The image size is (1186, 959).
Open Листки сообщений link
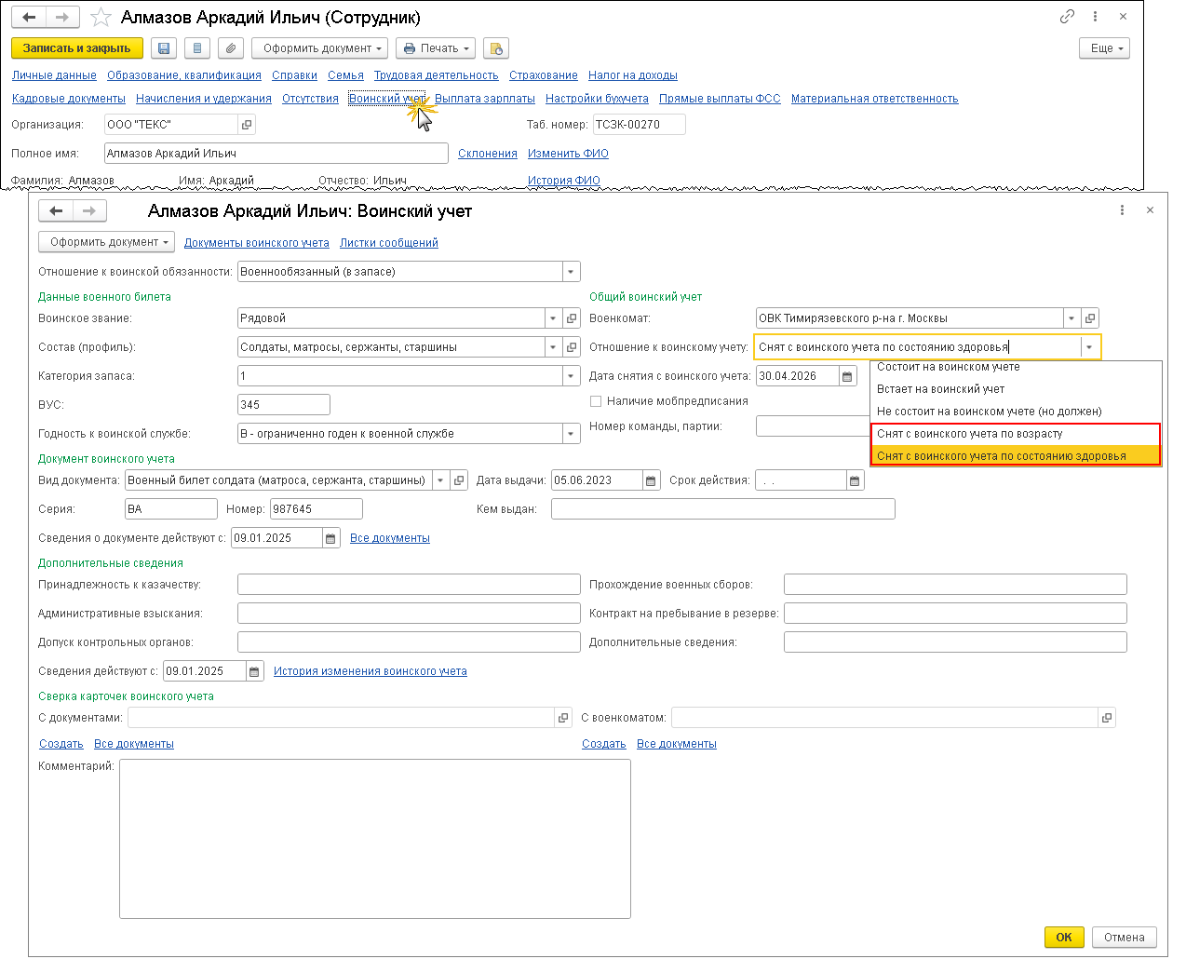pyautogui.click(x=389, y=243)
